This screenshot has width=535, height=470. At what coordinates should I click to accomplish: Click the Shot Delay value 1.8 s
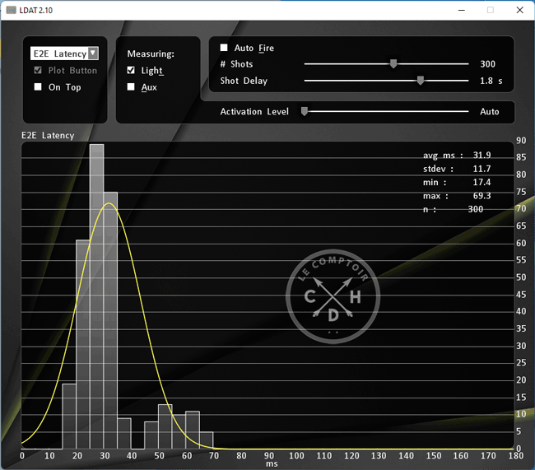tap(491, 81)
